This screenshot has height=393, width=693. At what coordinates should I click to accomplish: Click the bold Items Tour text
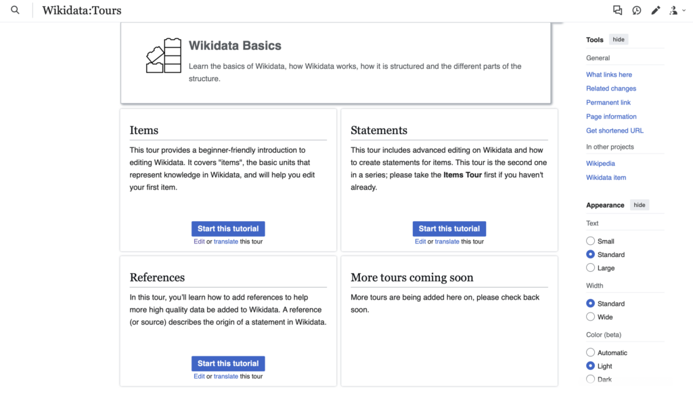(x=462, y=175)
